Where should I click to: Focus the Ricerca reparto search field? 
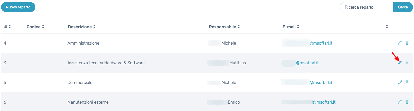(367, 7)
